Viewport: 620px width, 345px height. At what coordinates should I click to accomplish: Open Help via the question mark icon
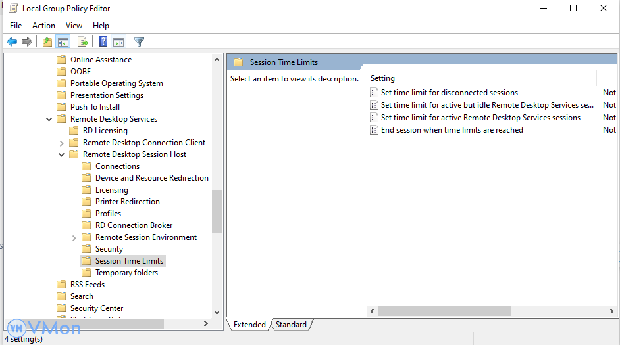coord(103,42)
